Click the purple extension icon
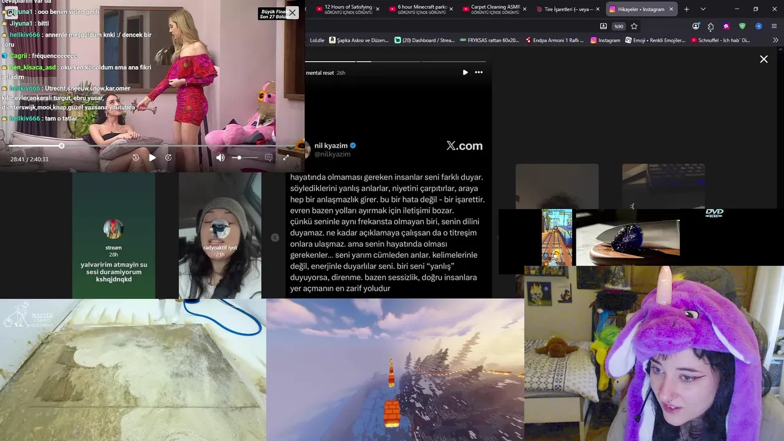The height and width of the screenshot is (441, 784). click(726, 26)
